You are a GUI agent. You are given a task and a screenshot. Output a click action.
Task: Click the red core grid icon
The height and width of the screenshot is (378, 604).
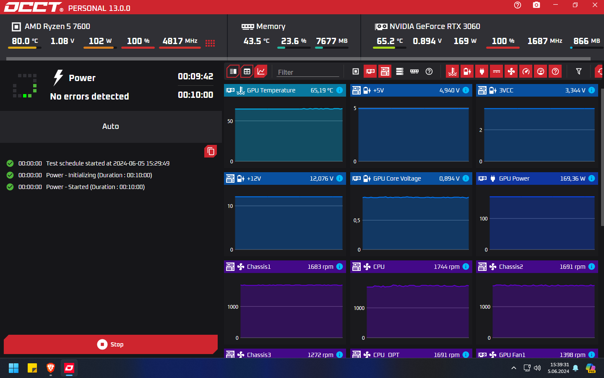click(x=210, y=43)
